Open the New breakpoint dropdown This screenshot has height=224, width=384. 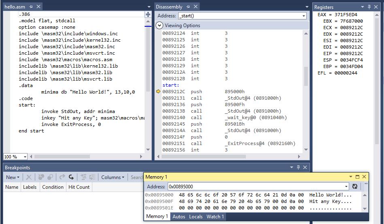click(x=13, y=177)
